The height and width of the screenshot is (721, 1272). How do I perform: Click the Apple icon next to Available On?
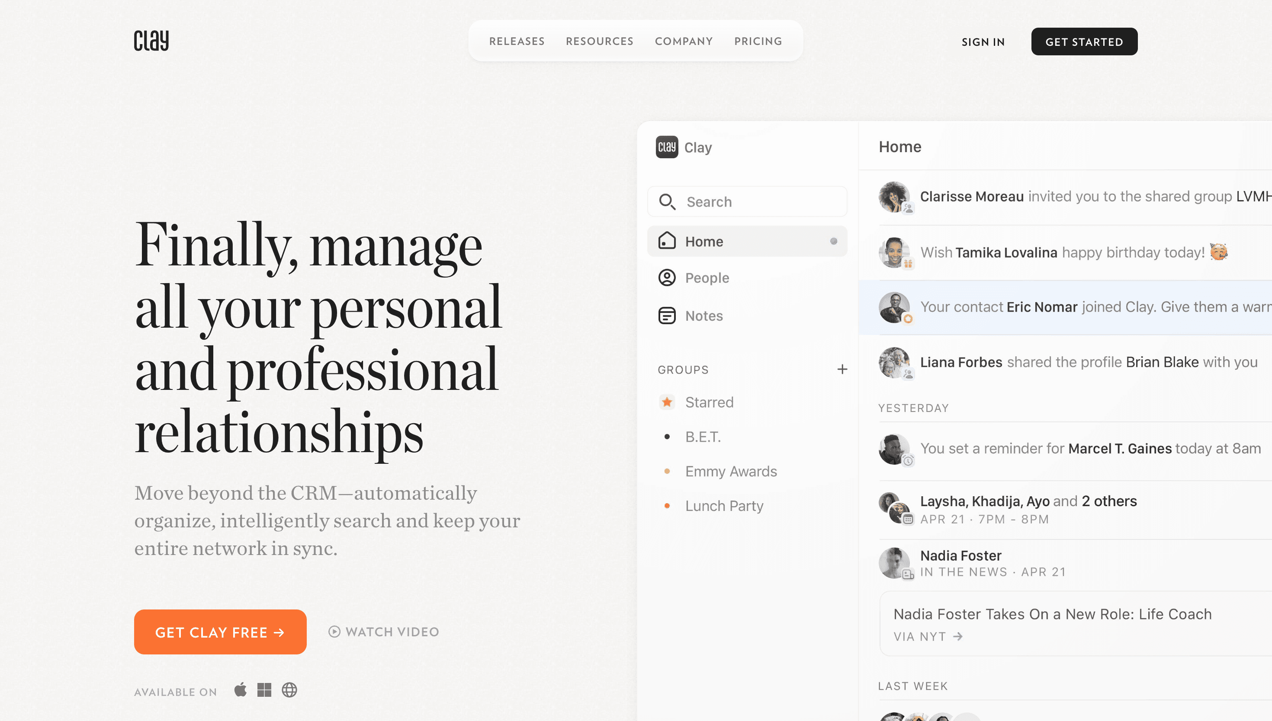pyautogui.click(x=241, y=689)
